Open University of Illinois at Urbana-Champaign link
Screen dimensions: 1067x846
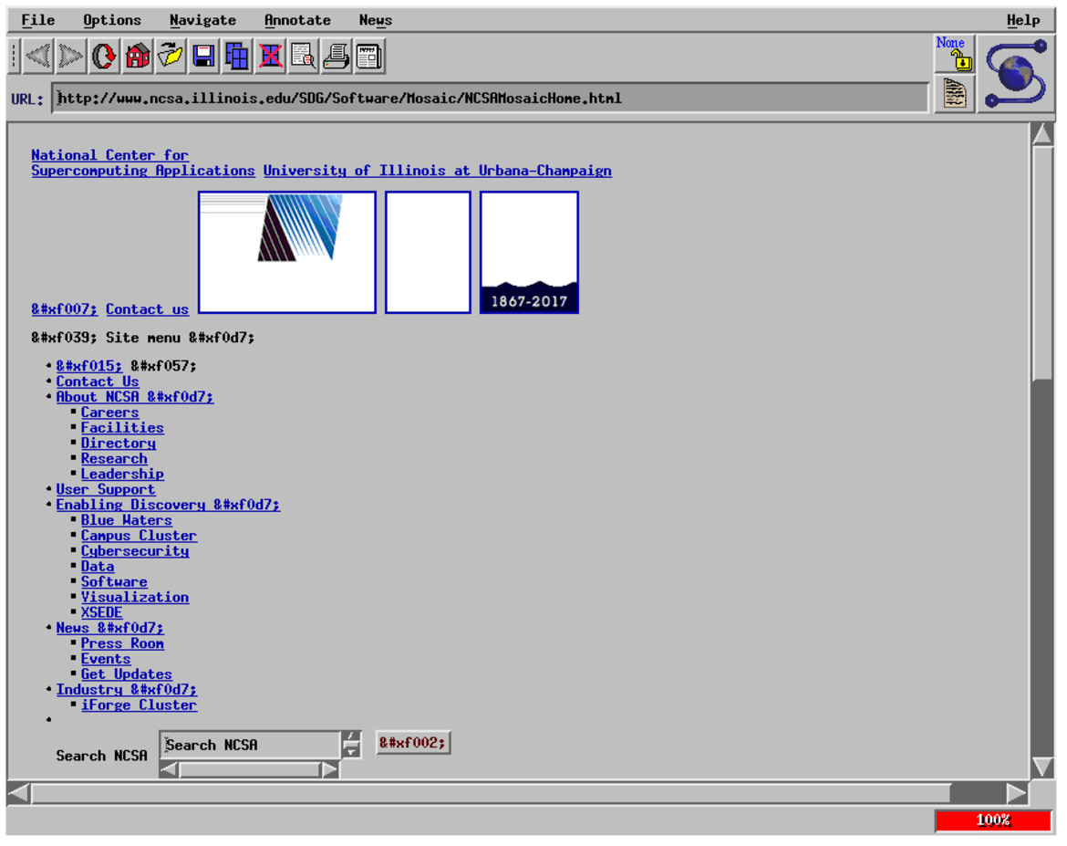[x=438, y=171]
